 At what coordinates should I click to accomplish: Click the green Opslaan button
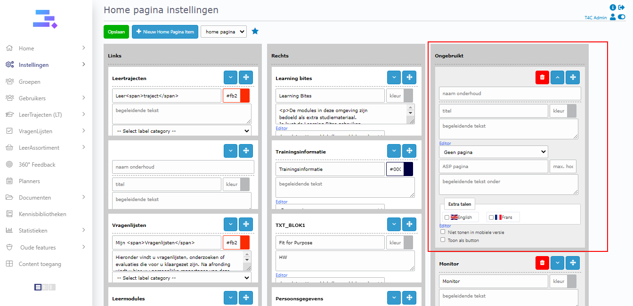click(x=116, y=32)
